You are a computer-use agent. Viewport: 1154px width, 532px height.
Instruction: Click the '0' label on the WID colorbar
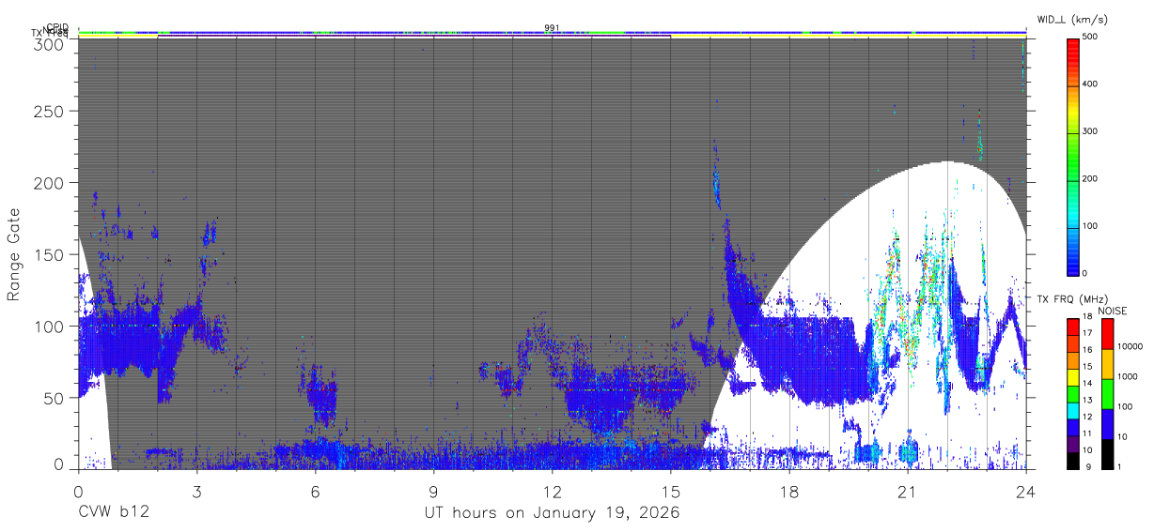[x=1085, y=273]
